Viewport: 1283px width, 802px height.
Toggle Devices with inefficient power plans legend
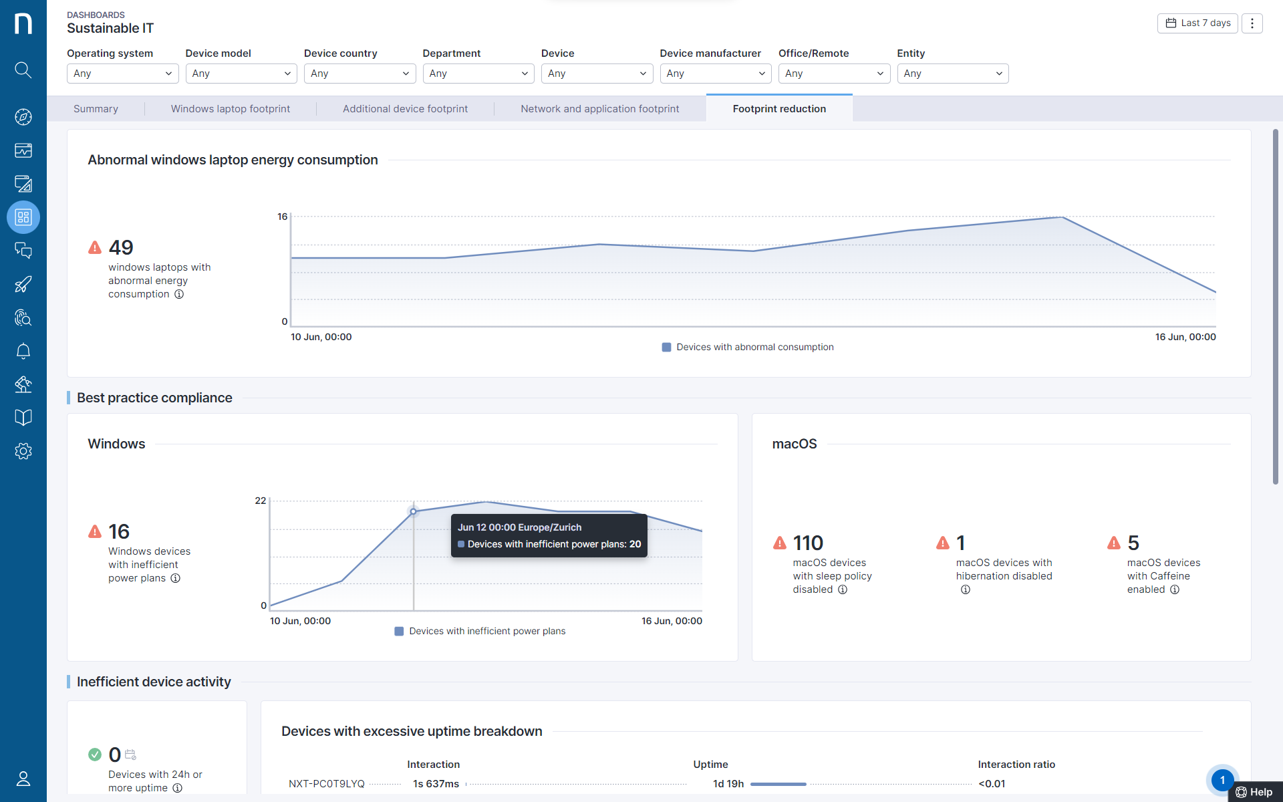[x=480, y=631]
